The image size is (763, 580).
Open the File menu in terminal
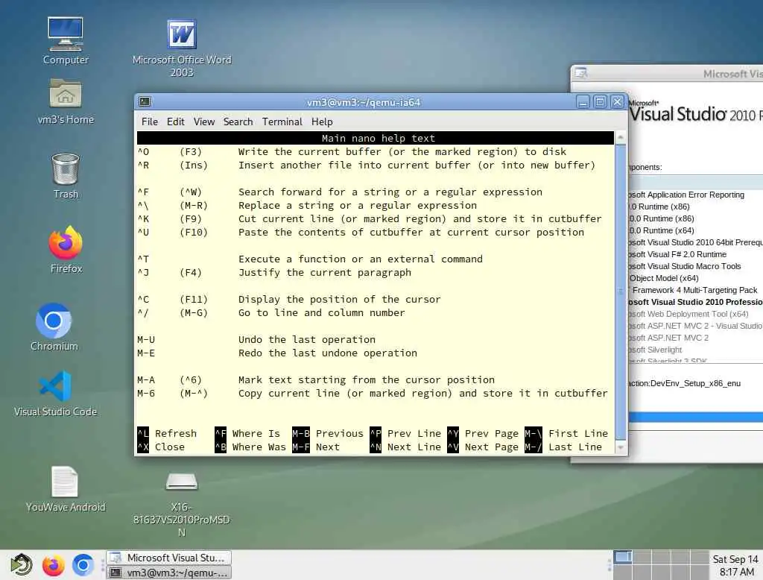[x=149, y=122]
